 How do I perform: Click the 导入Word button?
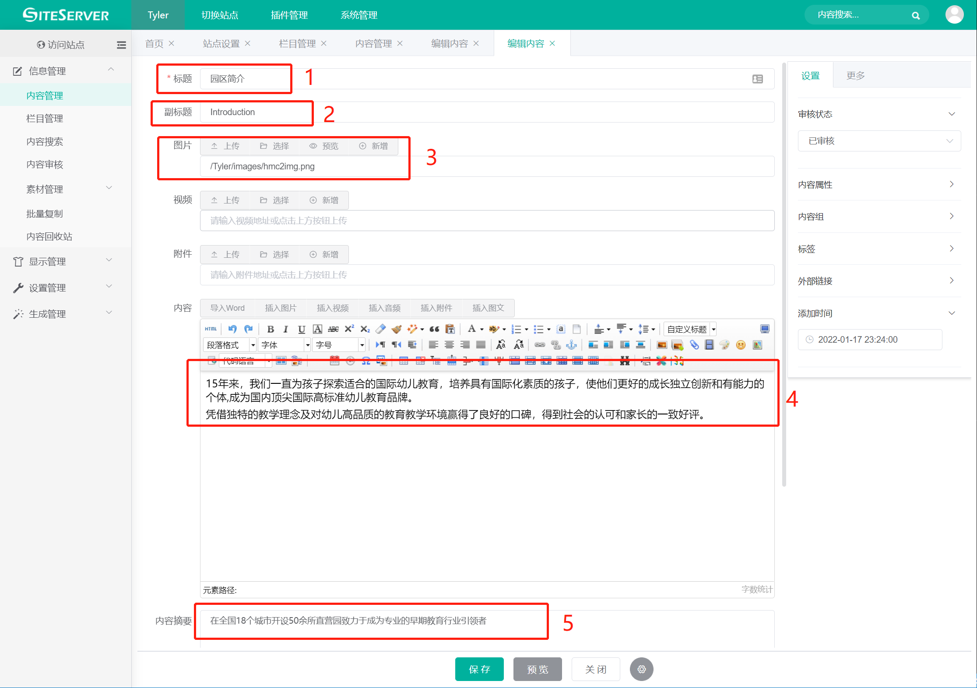(227, 308)
